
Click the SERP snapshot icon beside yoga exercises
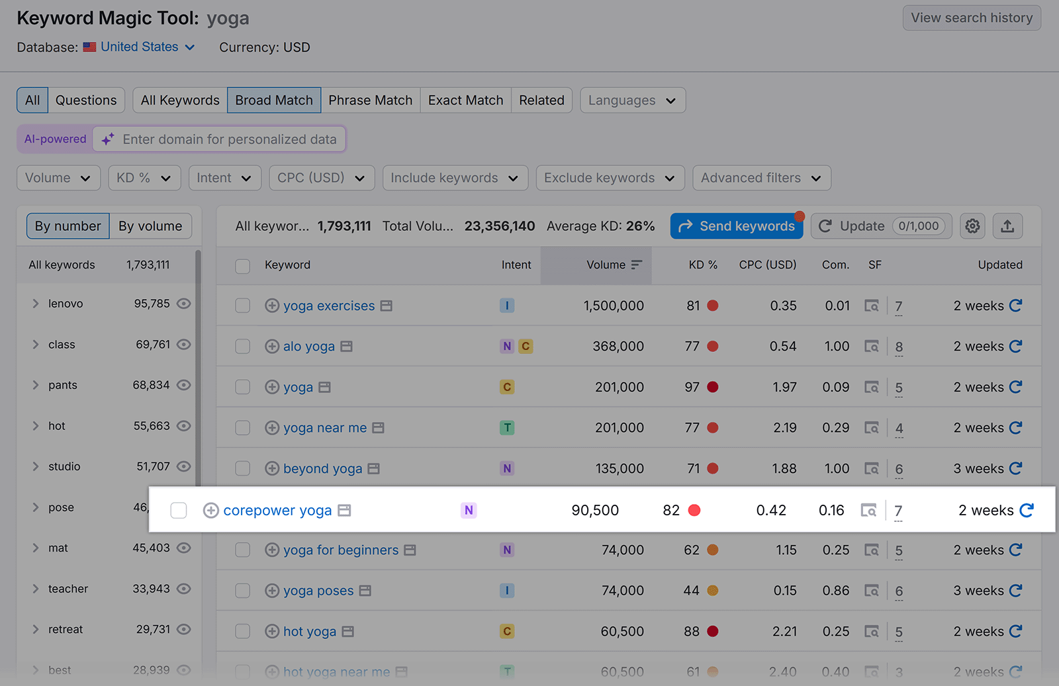386,306
